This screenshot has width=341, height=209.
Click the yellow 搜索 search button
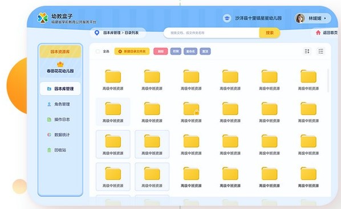click(270, 33)
